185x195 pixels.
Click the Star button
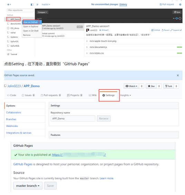(x=151, y=86)
